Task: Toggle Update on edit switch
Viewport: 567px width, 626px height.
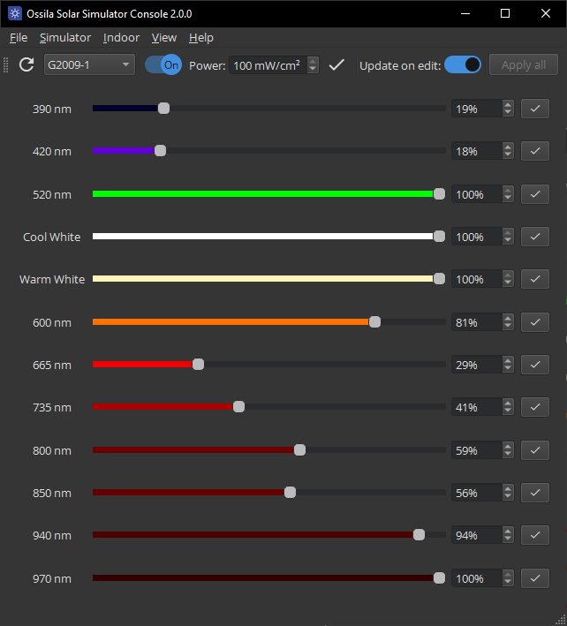Action: coord(463,64)
